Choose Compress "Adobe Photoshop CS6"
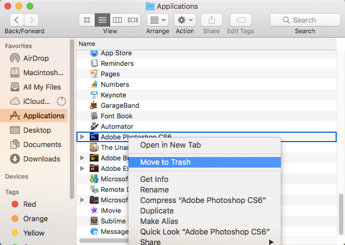 pyautogui.click(x=205, y=200)
